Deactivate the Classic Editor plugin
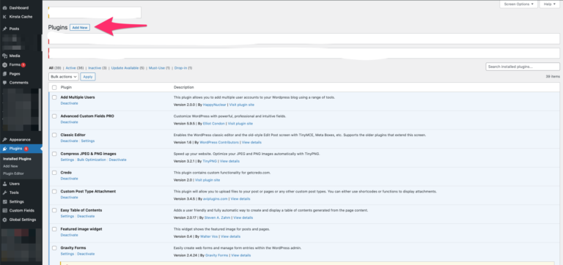This screenshot has width=563, height=265. click(x=70, y=141)
